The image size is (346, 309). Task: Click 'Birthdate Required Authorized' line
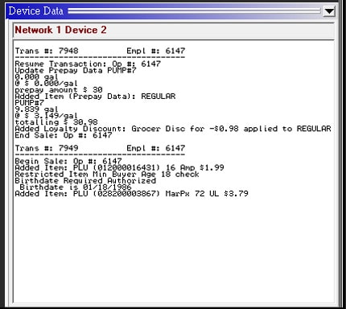pyautogui.click(x=85, y=180)
